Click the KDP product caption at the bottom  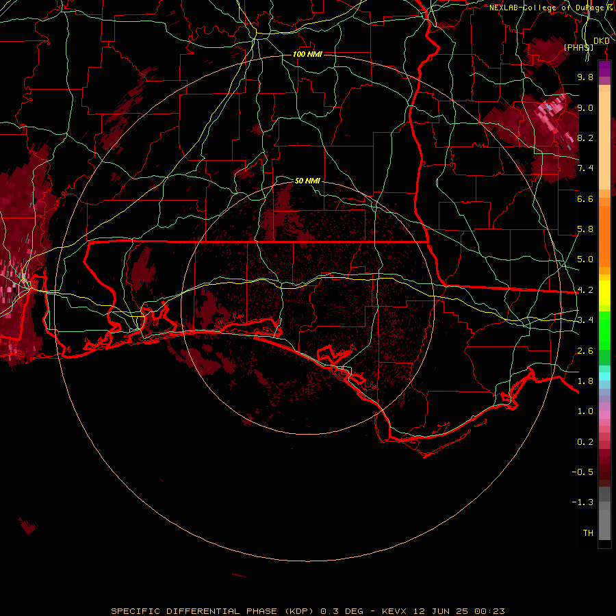[307, 611]
